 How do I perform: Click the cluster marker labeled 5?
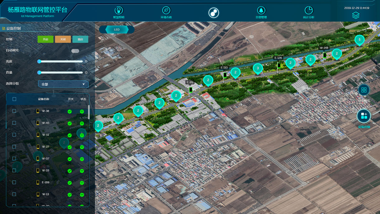[359, 40]
